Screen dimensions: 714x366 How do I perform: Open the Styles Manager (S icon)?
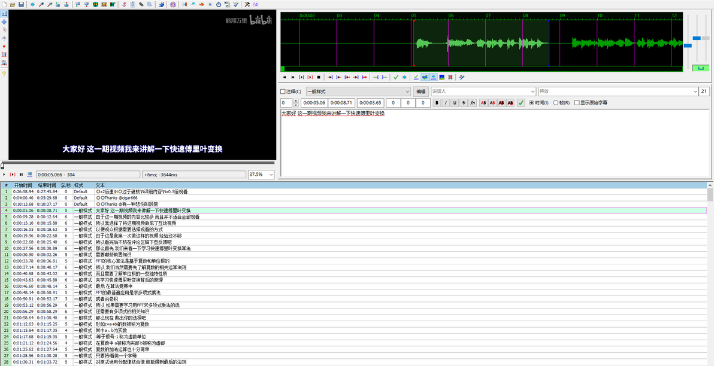[124, 4]
